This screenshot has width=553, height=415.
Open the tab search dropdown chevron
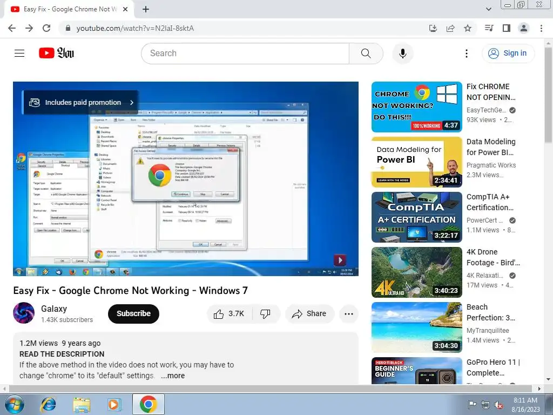tap(488, 9)
